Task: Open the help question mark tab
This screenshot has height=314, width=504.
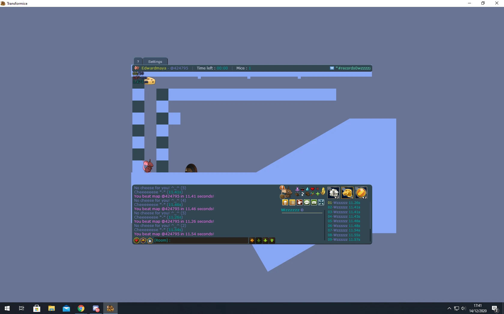Action: [x=138, y=61]
